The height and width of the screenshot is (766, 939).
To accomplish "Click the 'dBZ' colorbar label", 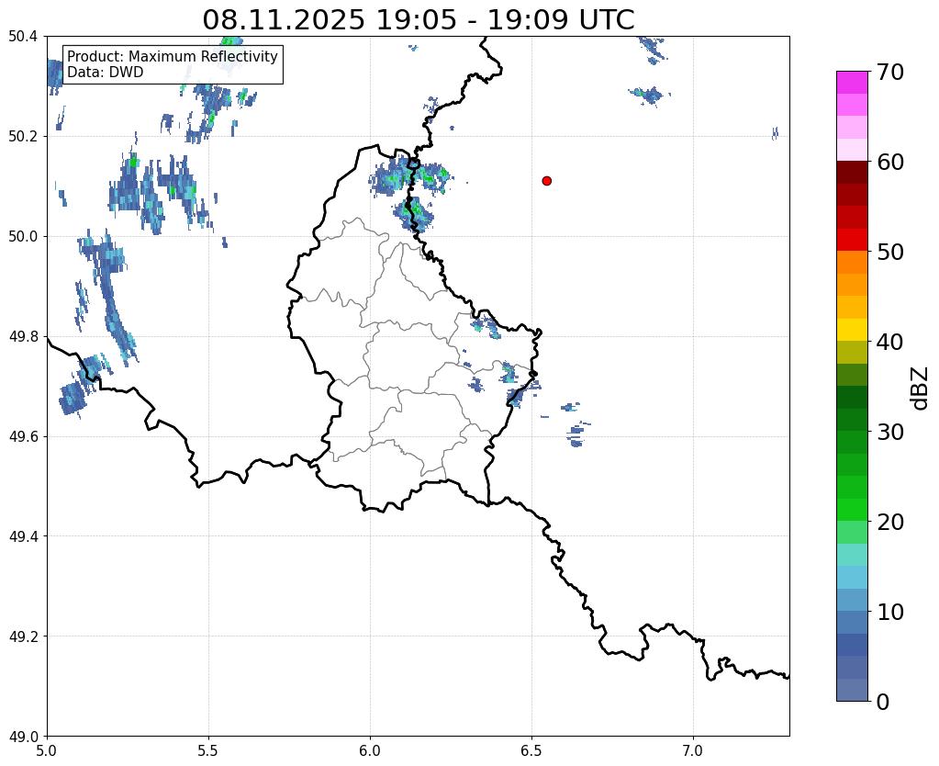I will click(x=921, y=389).
